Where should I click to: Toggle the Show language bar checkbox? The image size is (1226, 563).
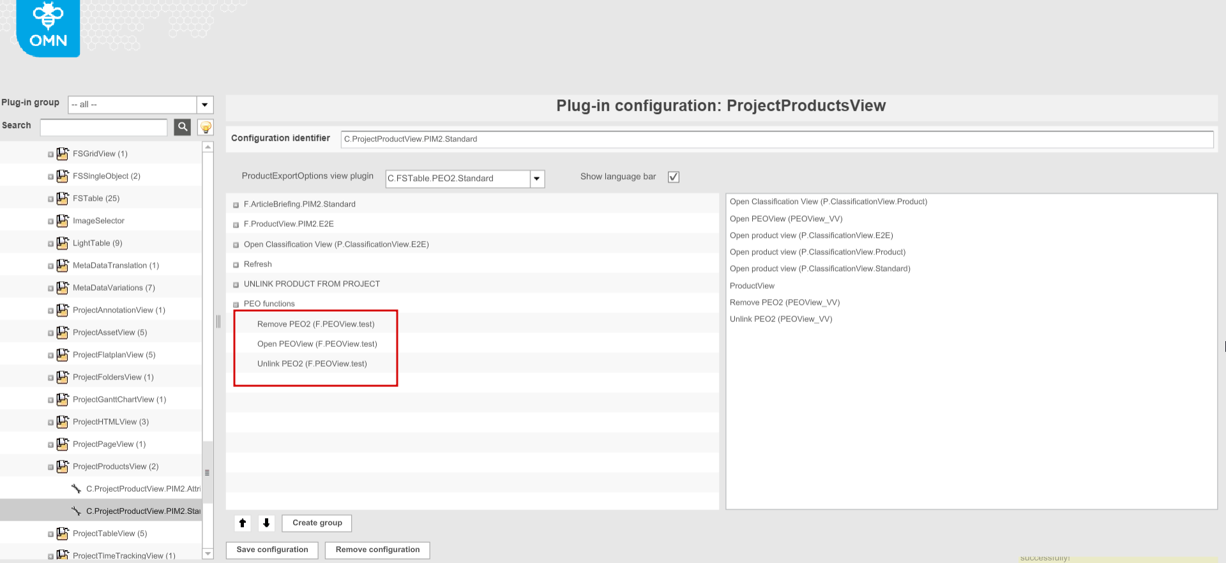[673, 177]
